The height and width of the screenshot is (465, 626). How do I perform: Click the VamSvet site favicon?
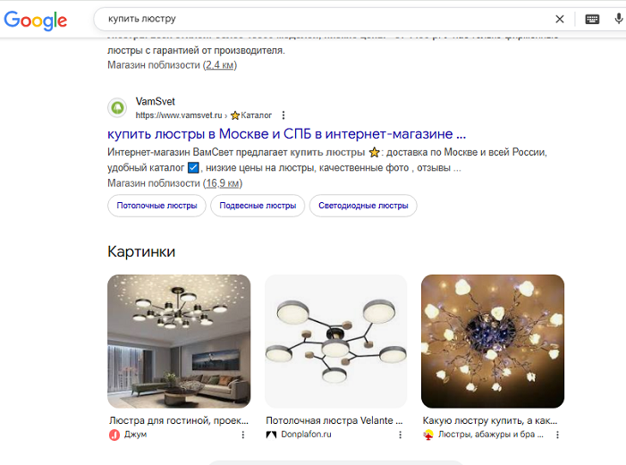[x=117, y=108]
